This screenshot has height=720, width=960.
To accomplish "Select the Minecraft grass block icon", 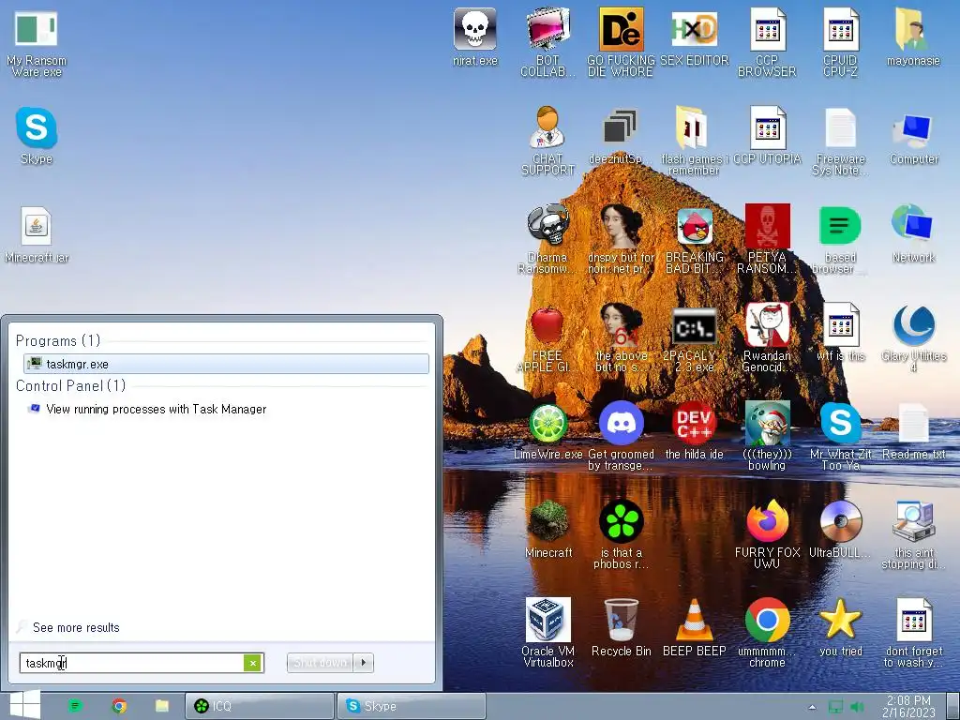I will coord(547,530).
